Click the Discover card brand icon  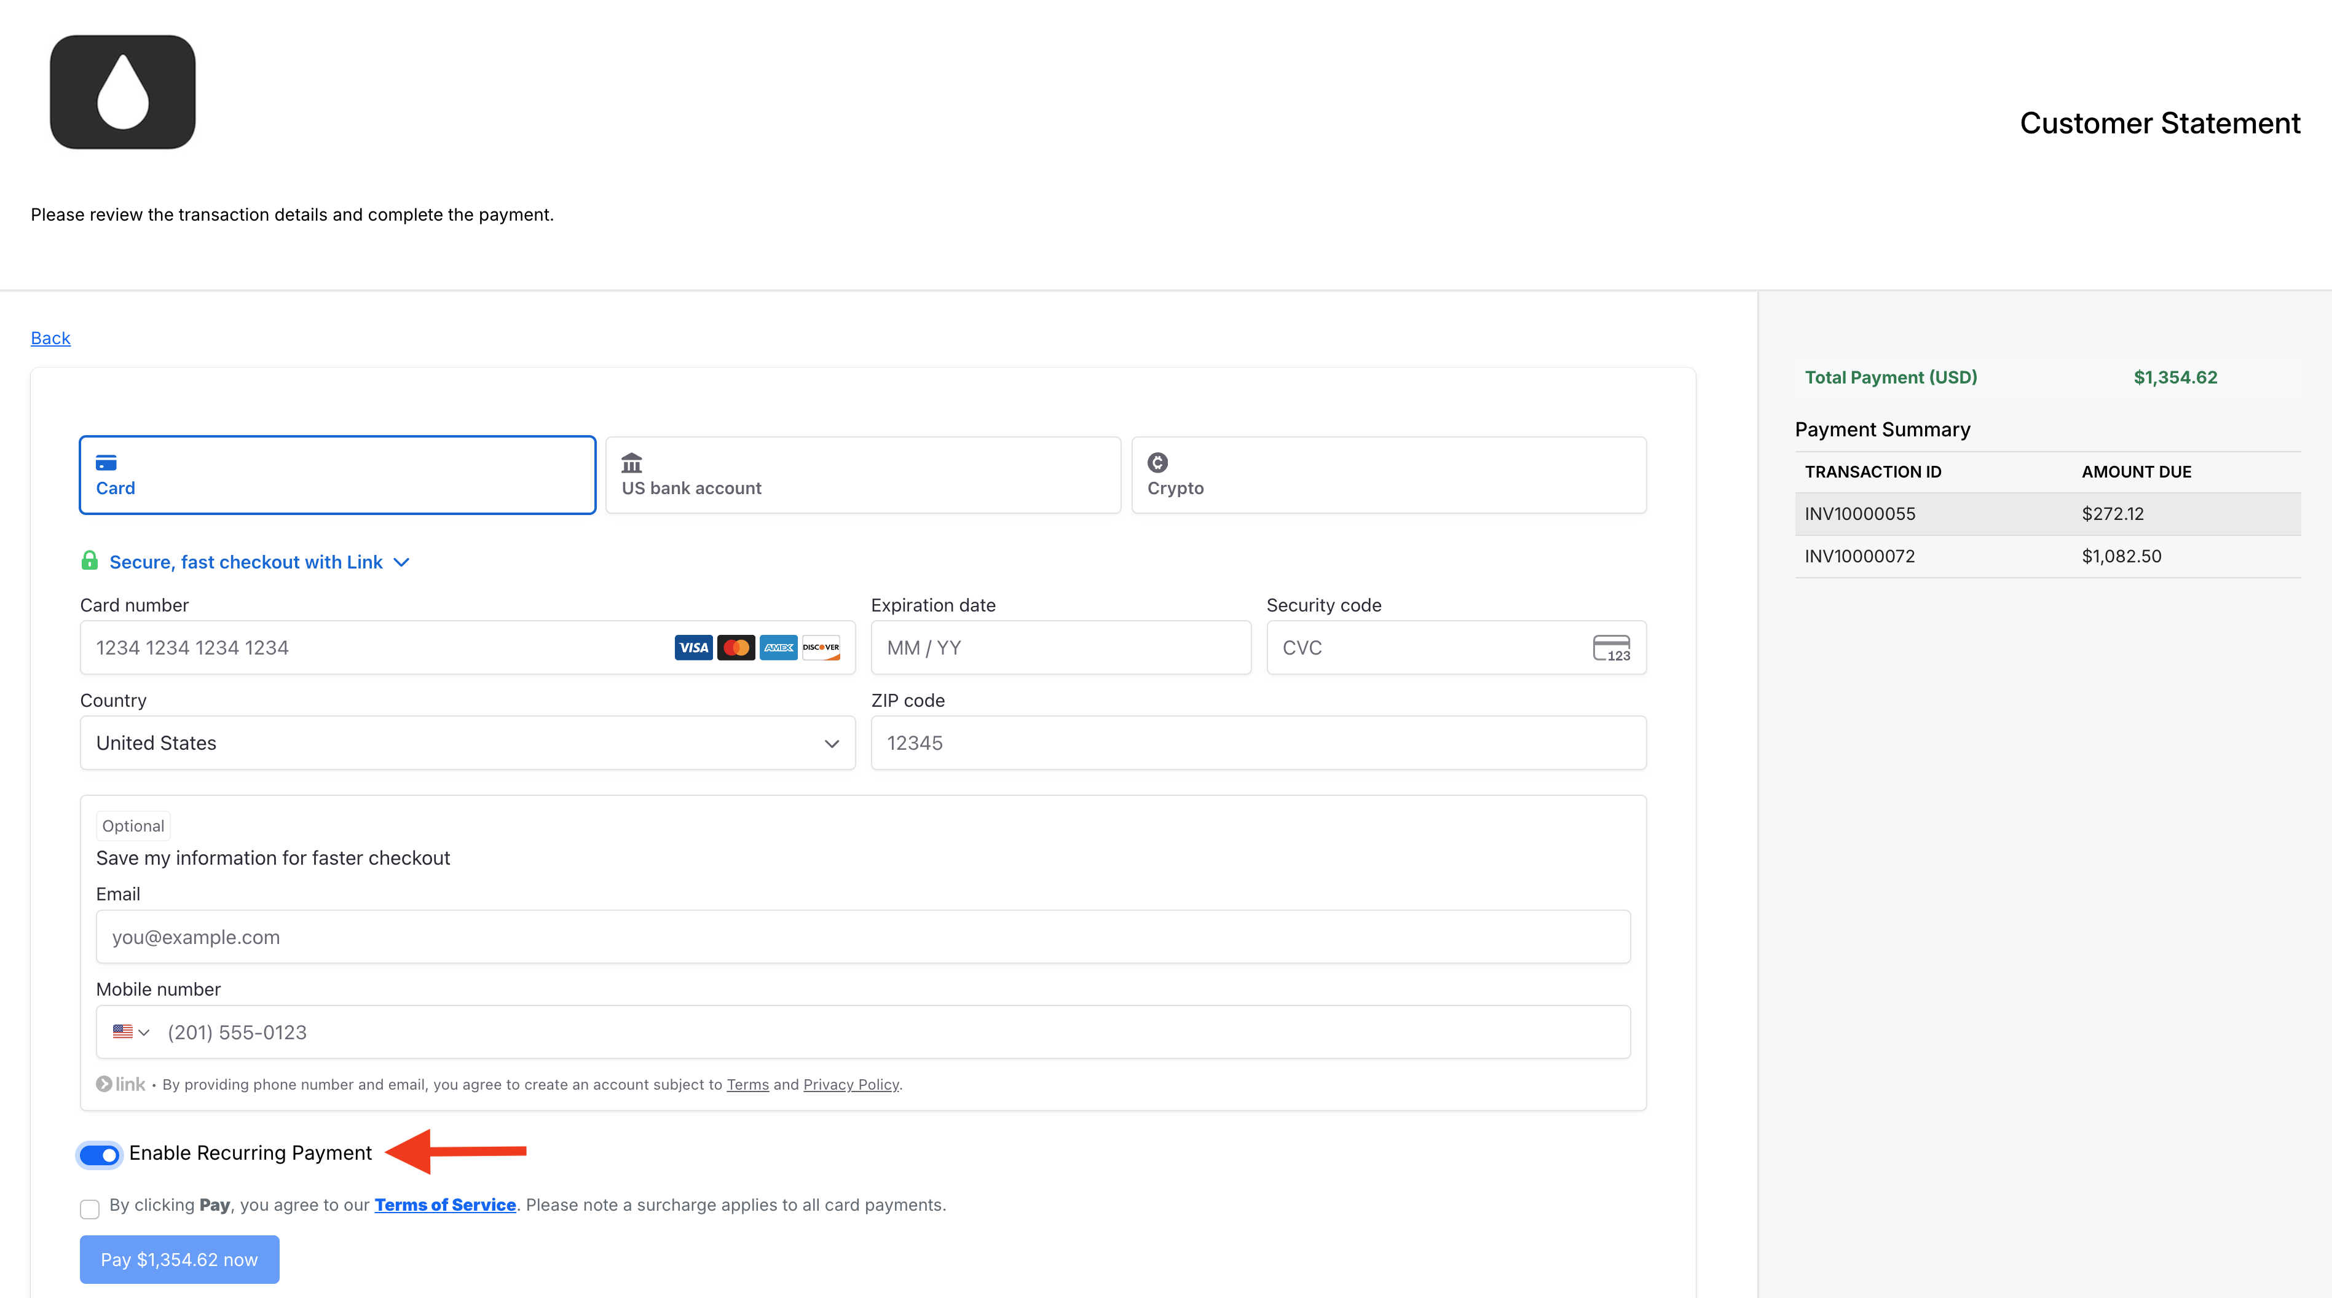point(821,647)
